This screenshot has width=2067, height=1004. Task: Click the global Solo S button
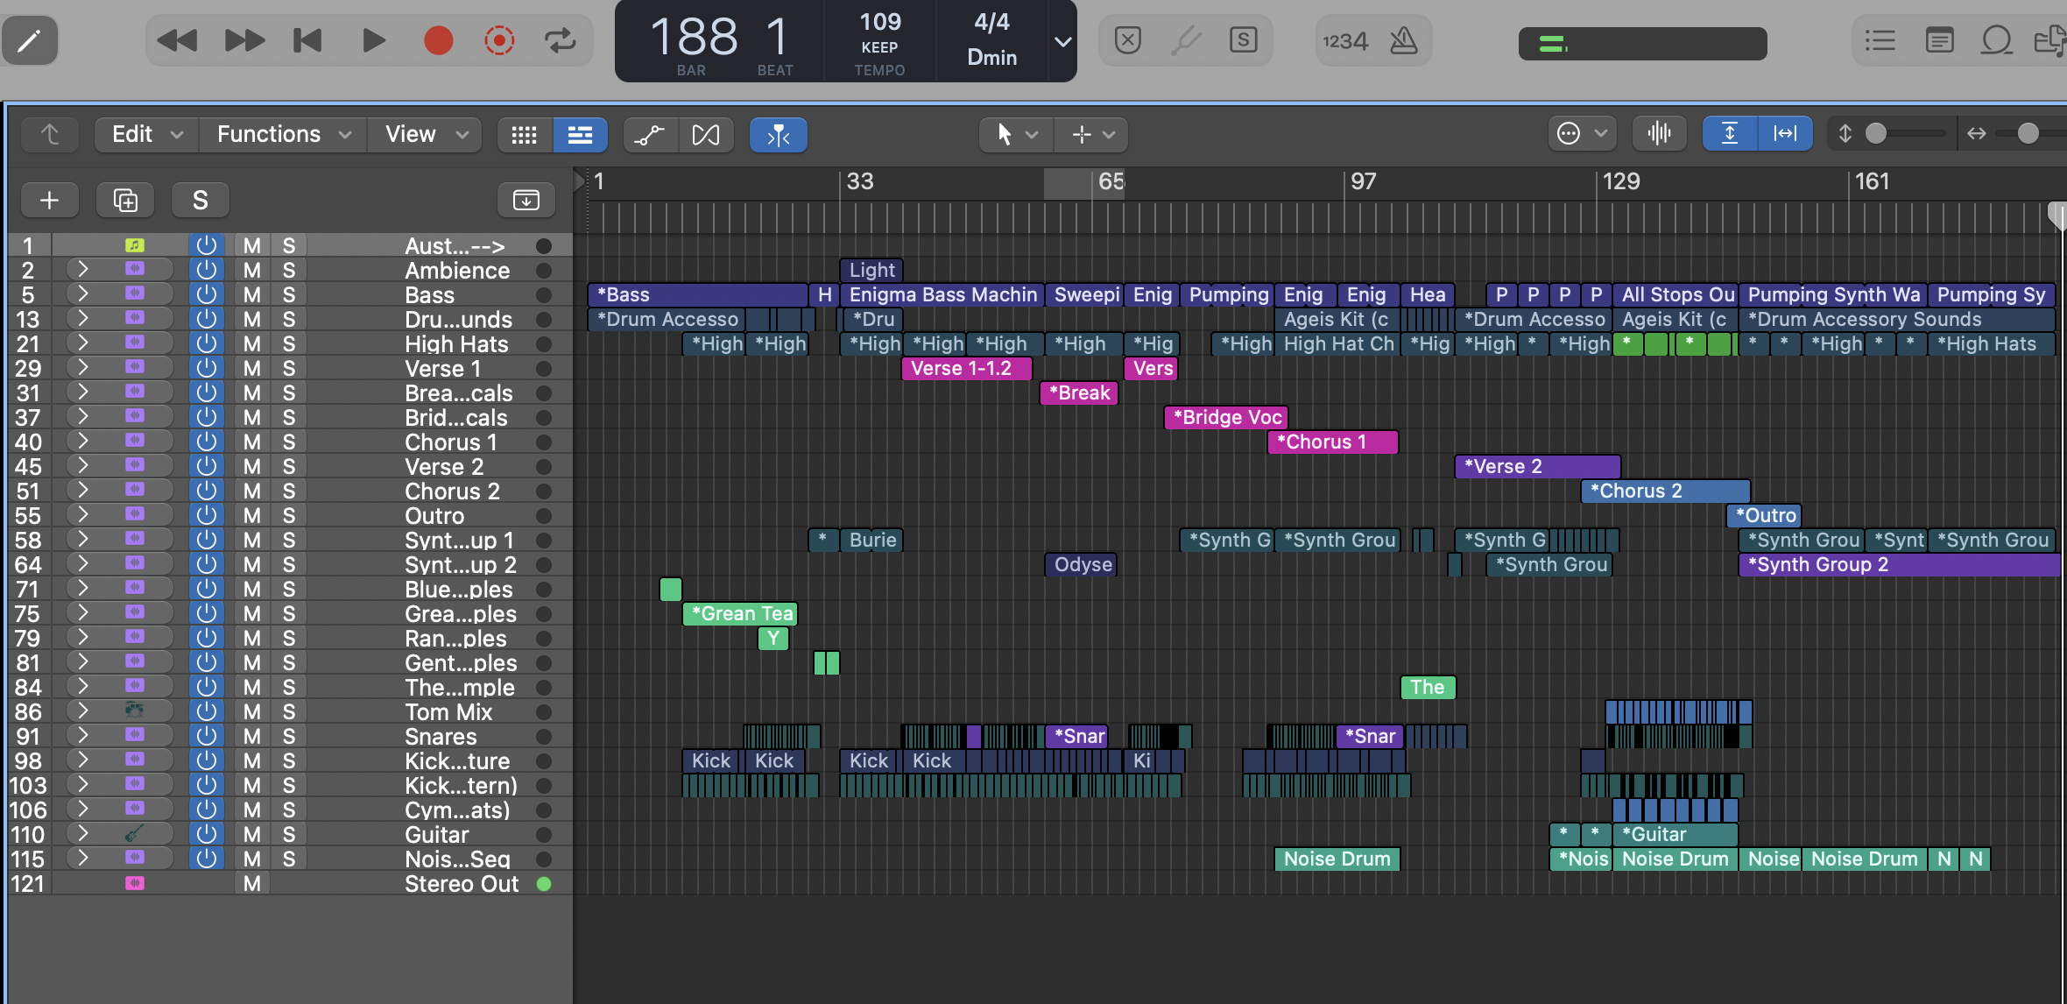tap(201, 201)
